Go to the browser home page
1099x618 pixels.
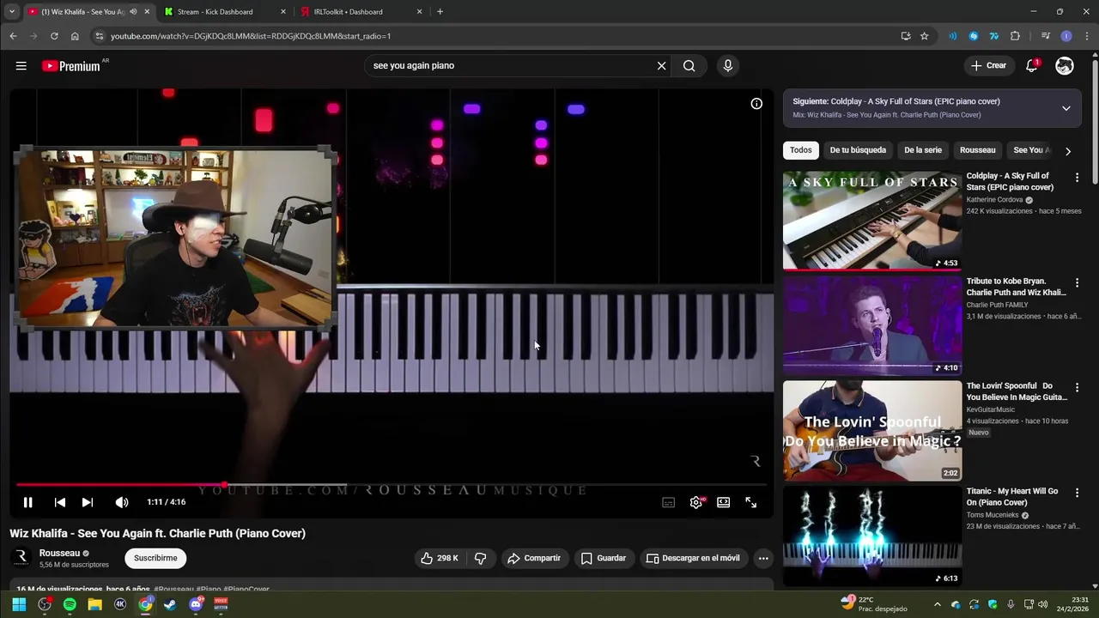[75, 36]
